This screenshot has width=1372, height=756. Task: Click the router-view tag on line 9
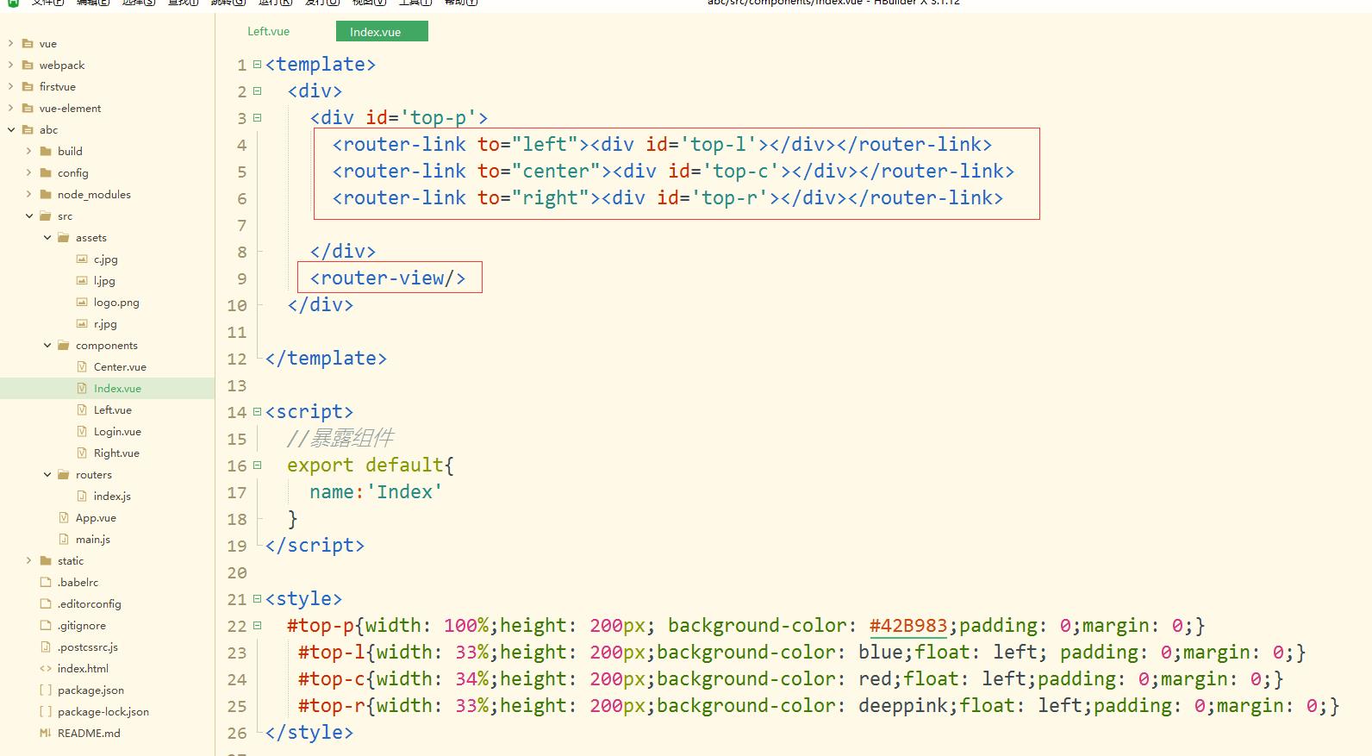[x=388, y=278]
